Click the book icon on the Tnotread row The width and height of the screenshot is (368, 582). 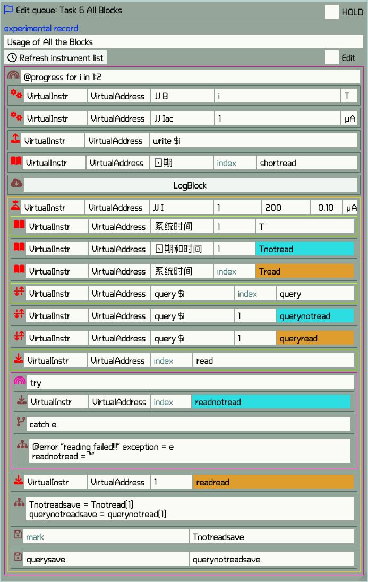pos(19,247)
